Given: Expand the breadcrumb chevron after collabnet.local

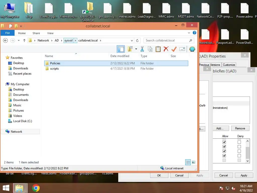Looking at the screenshot, I should click(x=101, y=40).
